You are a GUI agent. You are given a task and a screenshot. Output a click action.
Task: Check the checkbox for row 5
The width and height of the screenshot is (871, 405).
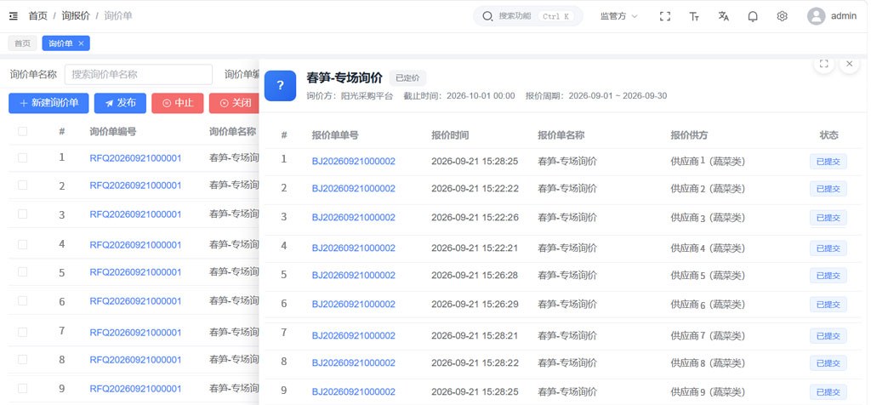click(22, 271)
